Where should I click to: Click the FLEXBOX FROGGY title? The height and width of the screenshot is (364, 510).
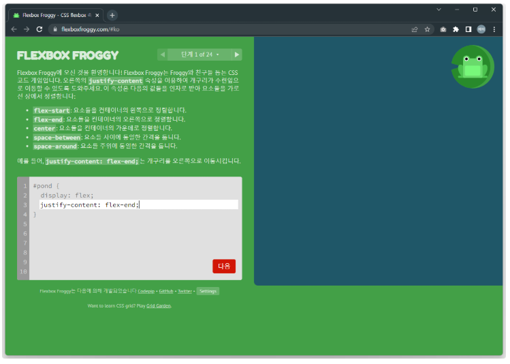click(67, 55)
